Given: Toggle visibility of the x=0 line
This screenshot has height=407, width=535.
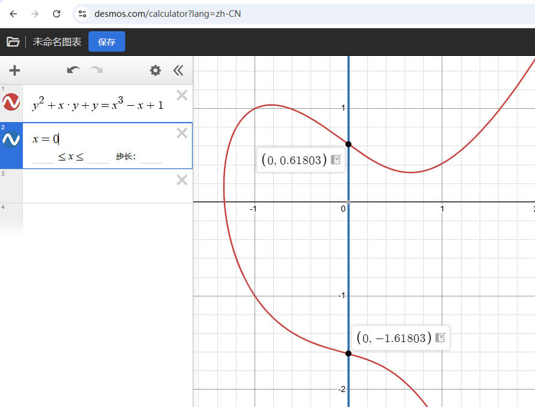Looking at the screenshot, I should (11, 139).
